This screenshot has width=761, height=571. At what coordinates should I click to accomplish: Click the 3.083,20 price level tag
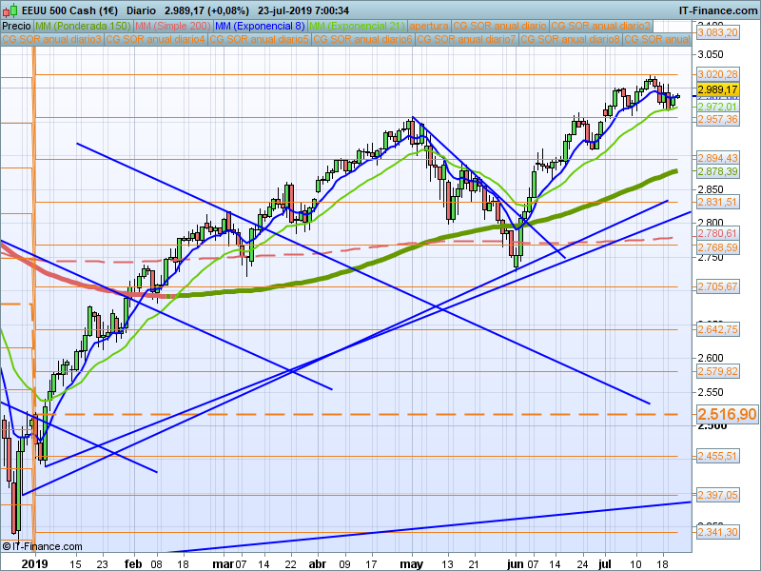718,32
